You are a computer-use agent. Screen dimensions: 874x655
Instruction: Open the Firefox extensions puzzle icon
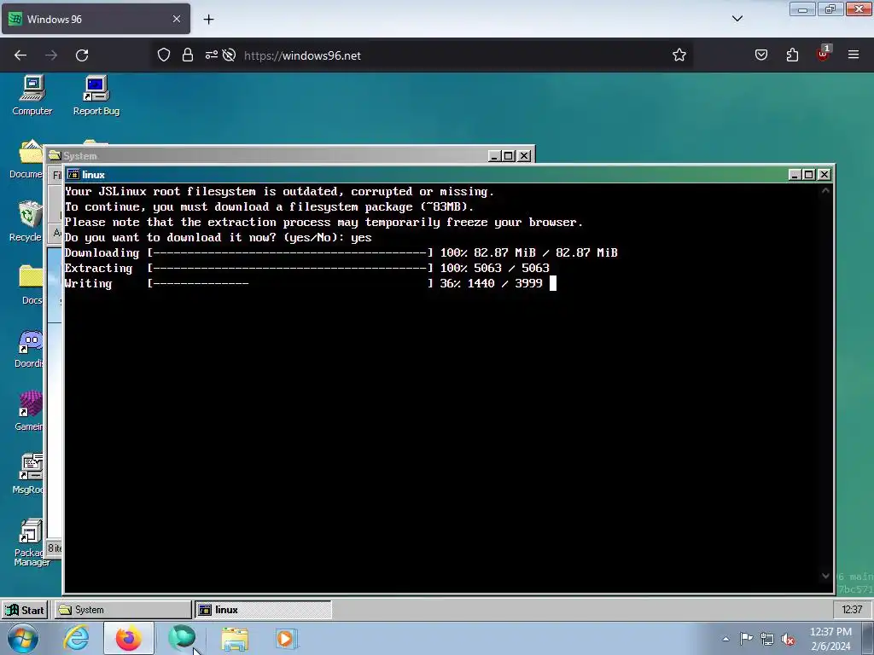(x=792, y=55)
